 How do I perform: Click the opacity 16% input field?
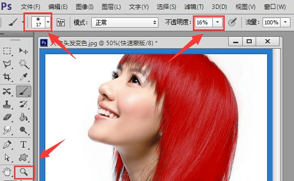[204, 22]
